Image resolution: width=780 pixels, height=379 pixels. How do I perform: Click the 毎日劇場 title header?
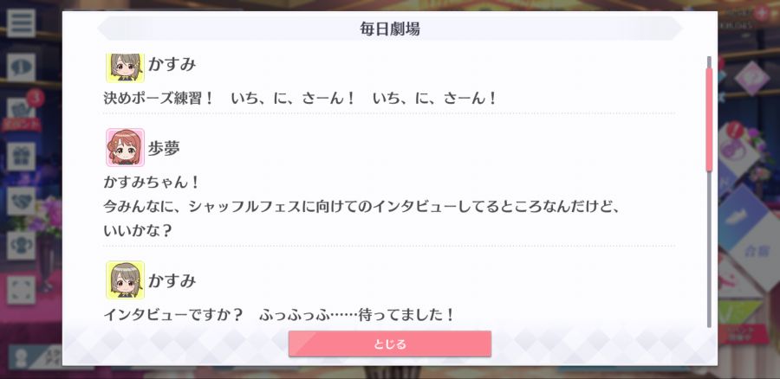[x=389, y=29]
